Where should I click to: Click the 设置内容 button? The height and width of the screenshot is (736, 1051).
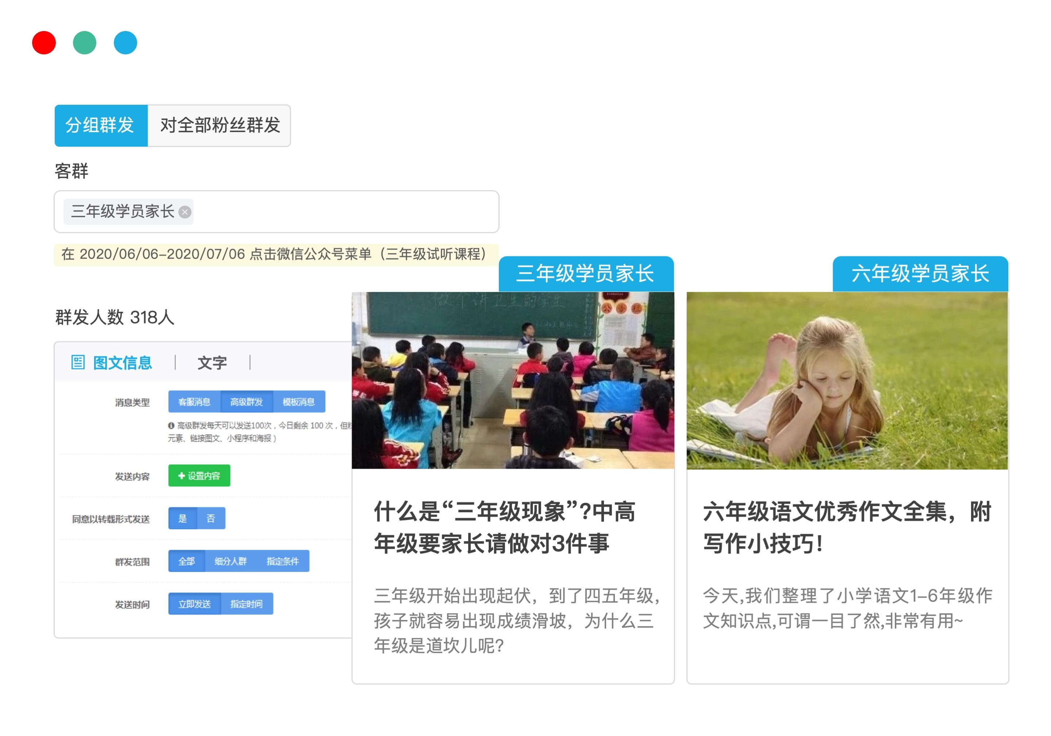coord(199,476)
